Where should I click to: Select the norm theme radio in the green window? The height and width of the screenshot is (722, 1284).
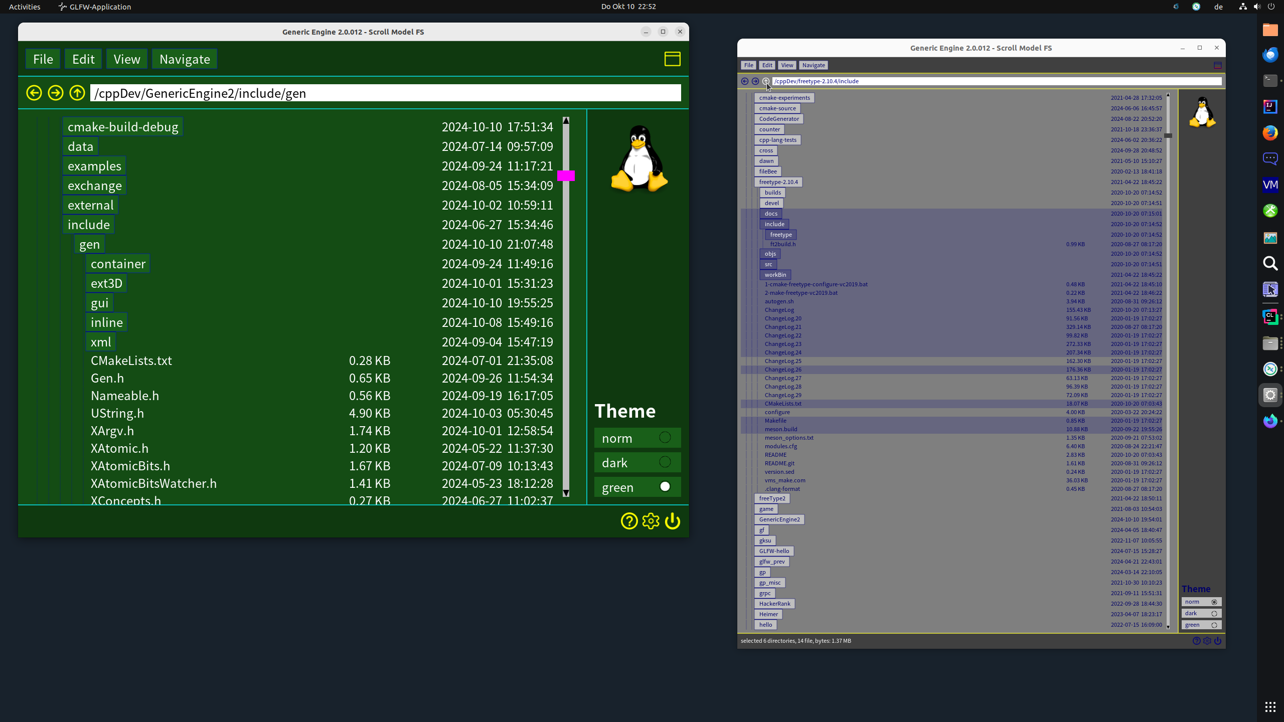tap(665, 438)
